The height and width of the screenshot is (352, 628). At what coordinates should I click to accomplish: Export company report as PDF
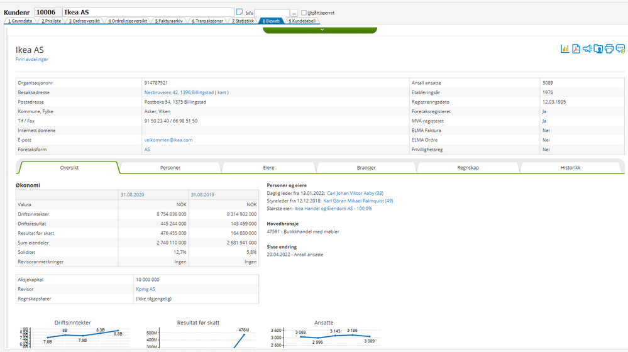(x=576, y=49)
